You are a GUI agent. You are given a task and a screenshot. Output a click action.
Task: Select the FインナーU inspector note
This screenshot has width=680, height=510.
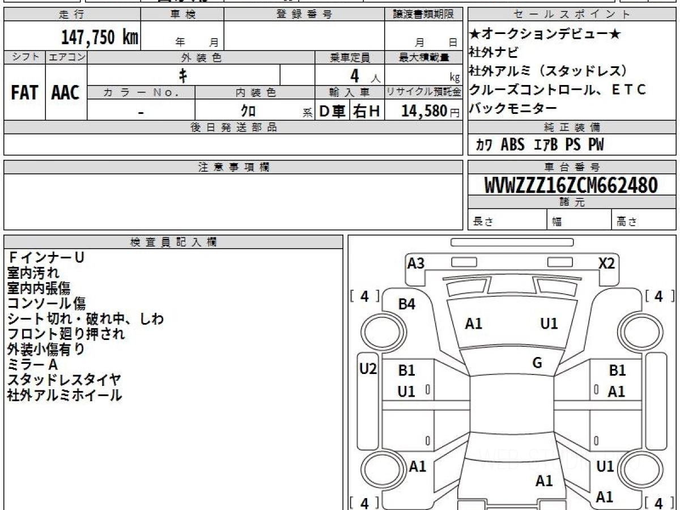(x=46, y=258)
